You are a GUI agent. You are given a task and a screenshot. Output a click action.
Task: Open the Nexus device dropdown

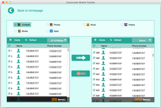coord(142,40)
